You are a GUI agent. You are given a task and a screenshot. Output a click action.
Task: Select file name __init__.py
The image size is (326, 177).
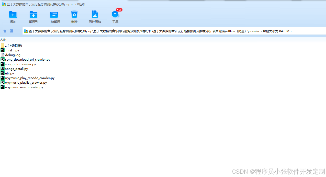pos(12,50)
